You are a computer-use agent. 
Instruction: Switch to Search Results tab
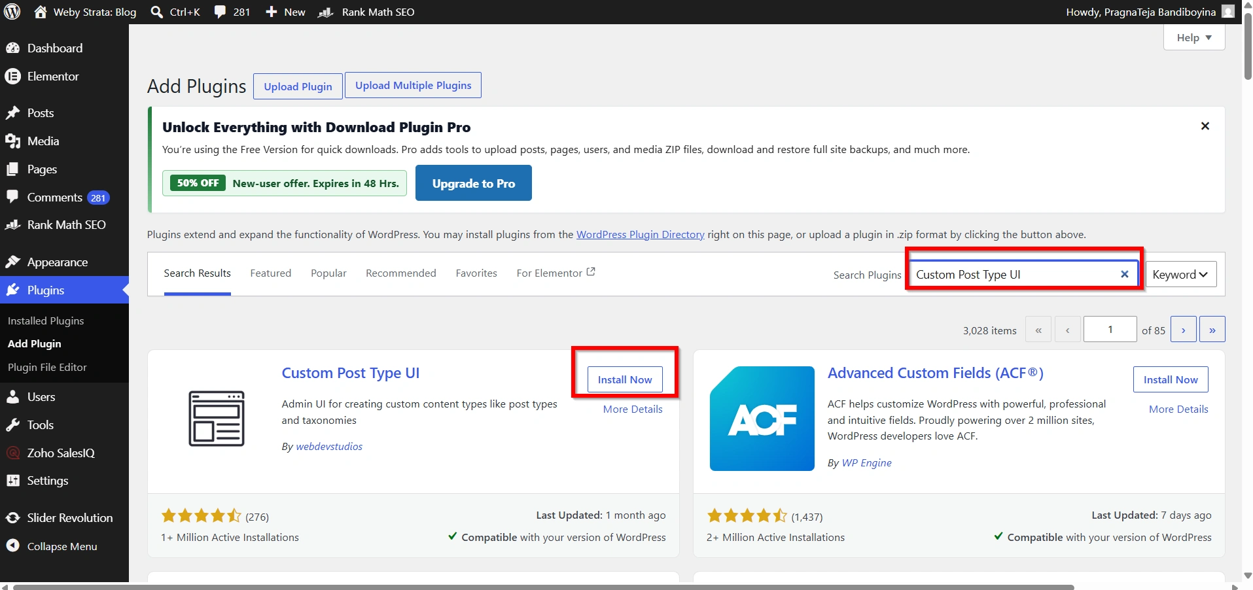tap(198, 273)
